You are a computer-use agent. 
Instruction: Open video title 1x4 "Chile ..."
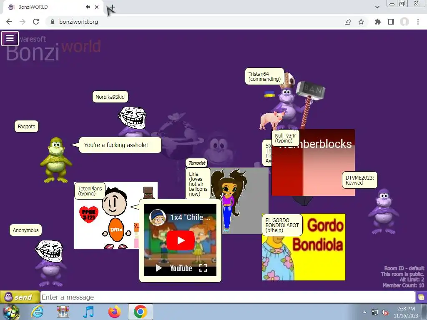(190, 217)
